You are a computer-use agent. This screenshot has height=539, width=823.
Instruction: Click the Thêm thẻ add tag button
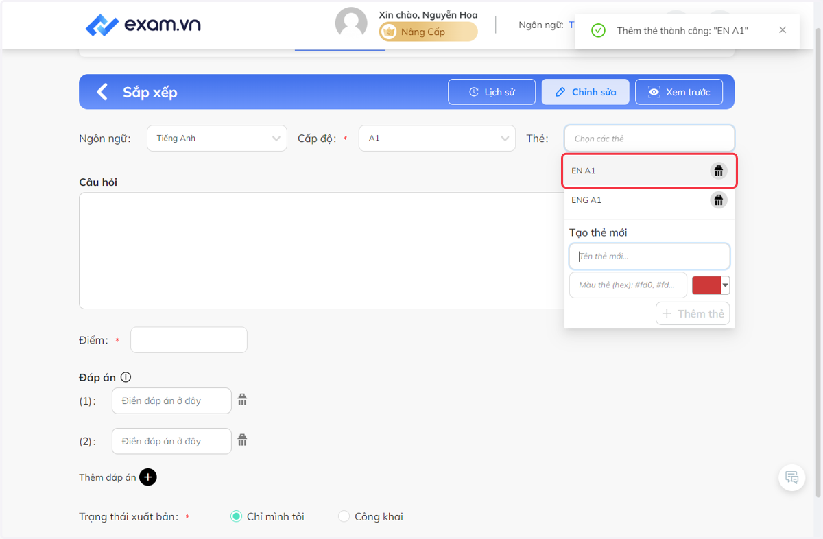pos(693,313)
